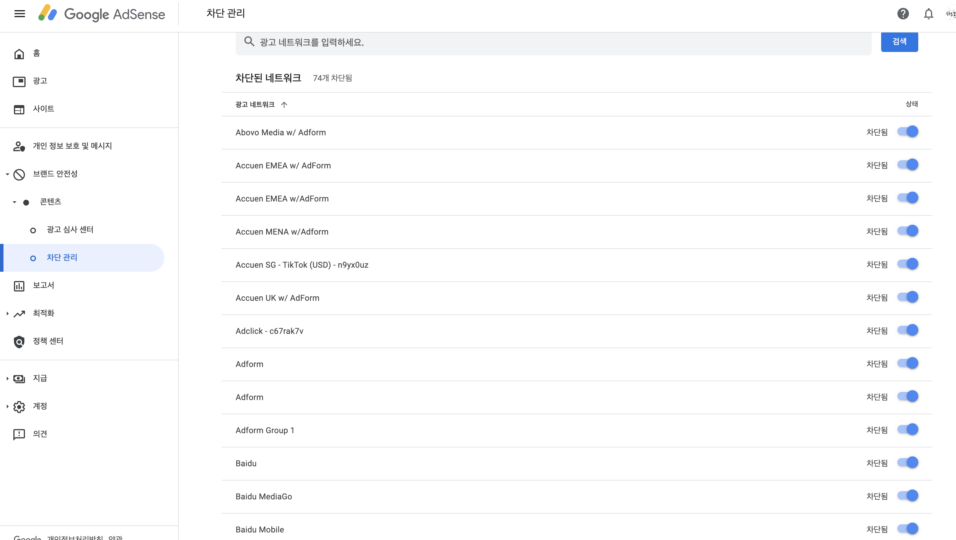
Task: Select the Adclick - c67rak7v row text
Action: (x=269, y=331)
